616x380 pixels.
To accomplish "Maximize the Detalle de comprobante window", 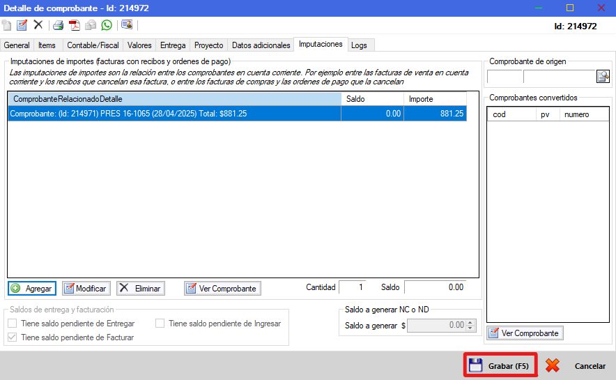I will (x=569, y=8).
